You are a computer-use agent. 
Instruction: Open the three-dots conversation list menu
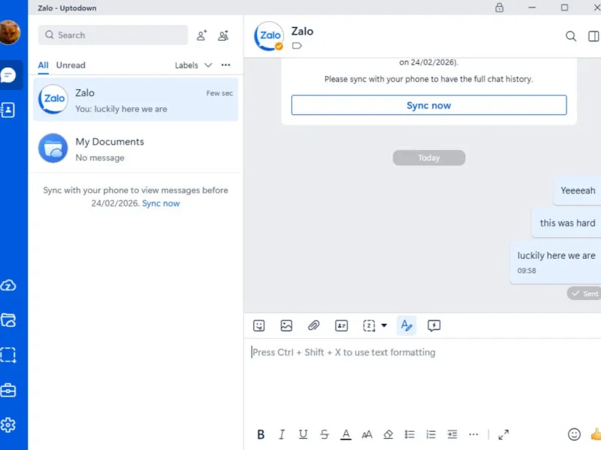226,65
